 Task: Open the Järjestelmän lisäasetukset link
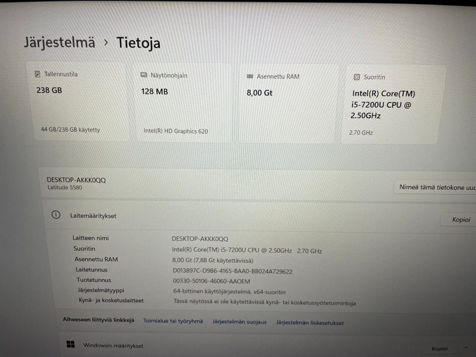point(310,323)
